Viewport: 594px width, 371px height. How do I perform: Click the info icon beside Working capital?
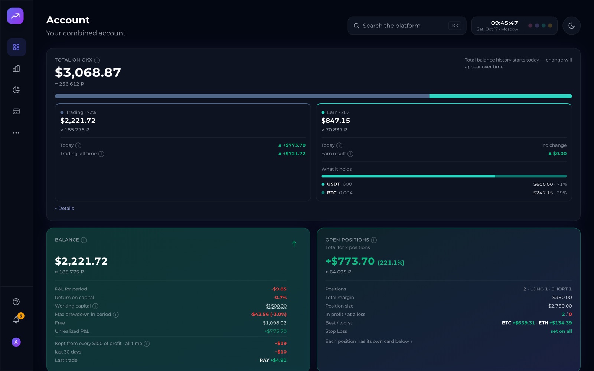(95, 306)
